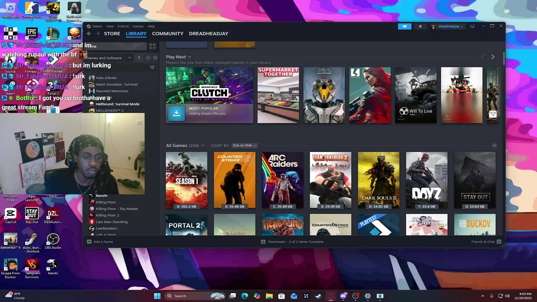The image size is (537, 302).
Task: Open Kenshi desktop icon
Action: [x=53, y=267]
